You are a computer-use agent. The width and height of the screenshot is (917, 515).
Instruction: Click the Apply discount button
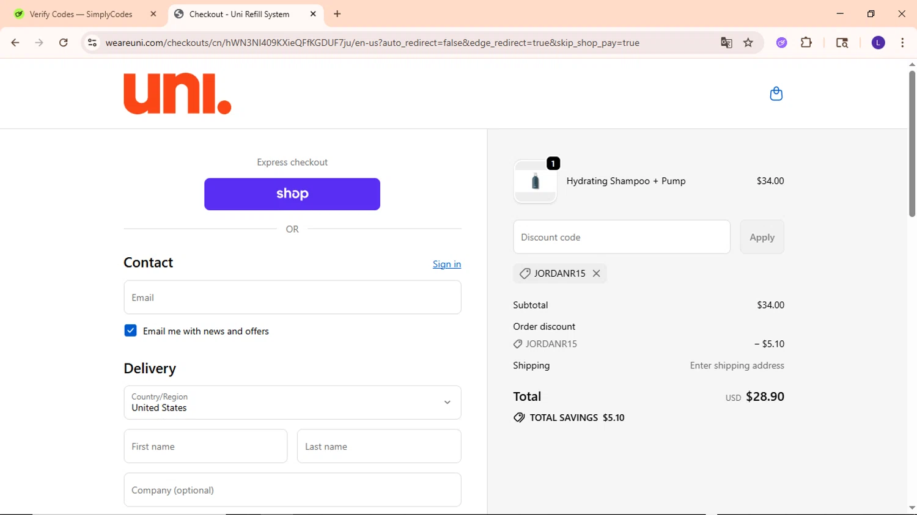[x=762, y=237]
